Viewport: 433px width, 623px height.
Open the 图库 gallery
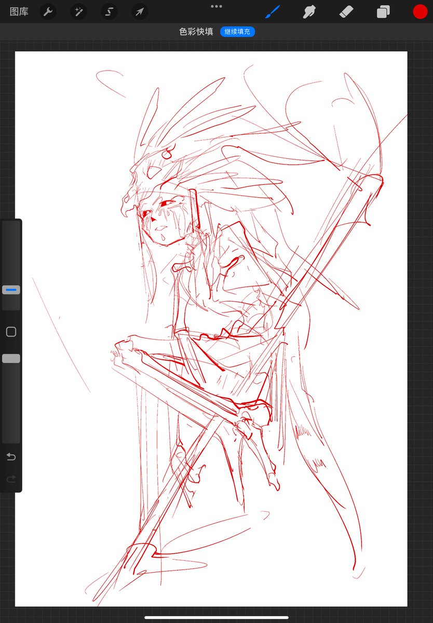pos(19,11)
